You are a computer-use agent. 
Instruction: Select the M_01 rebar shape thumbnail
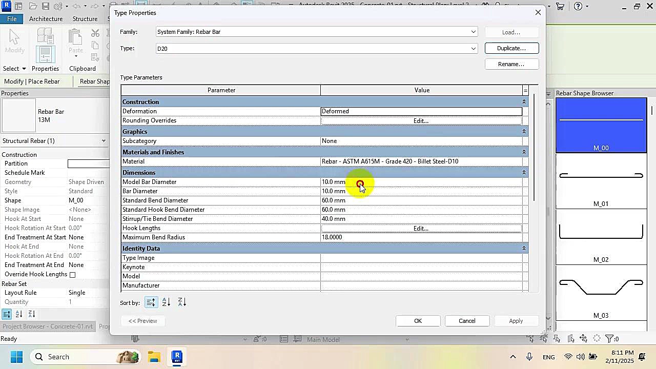click(x=601, y=181)
